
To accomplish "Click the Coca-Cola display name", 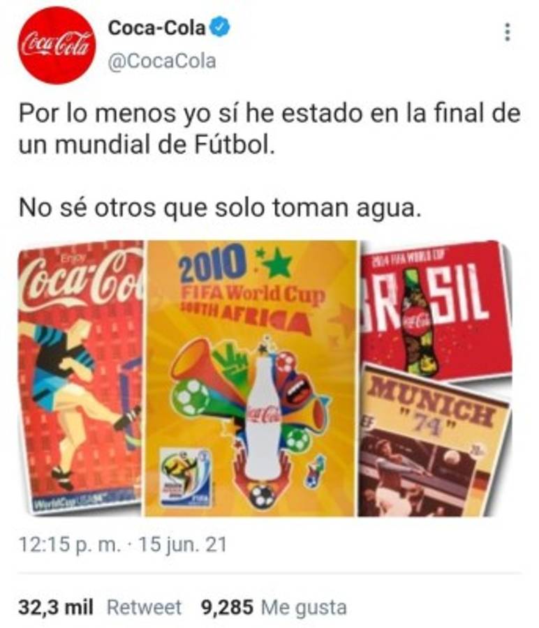I will click(156, 28).
